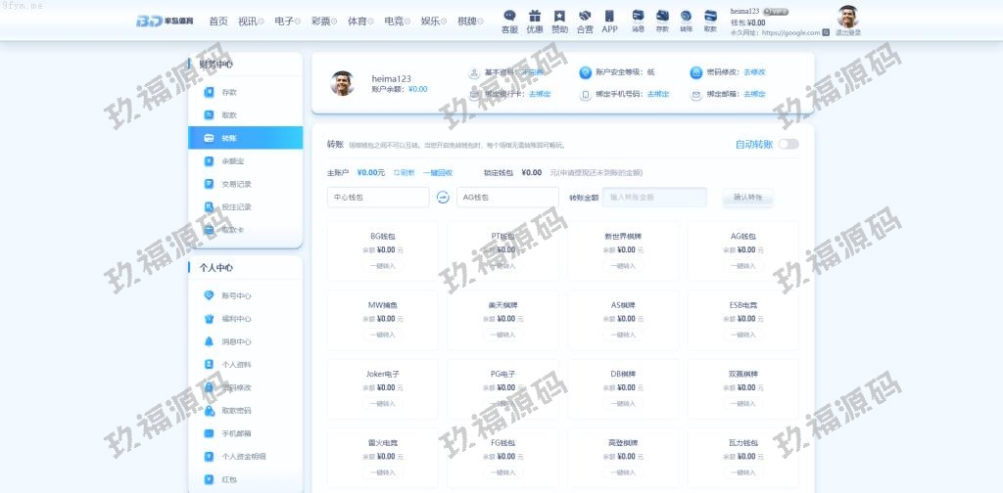Open the 合营 partnership handshake icon
The image size is (1003, 493).
tap(585, 17)
